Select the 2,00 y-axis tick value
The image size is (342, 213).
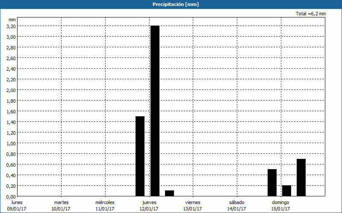[x=11, y=90]
